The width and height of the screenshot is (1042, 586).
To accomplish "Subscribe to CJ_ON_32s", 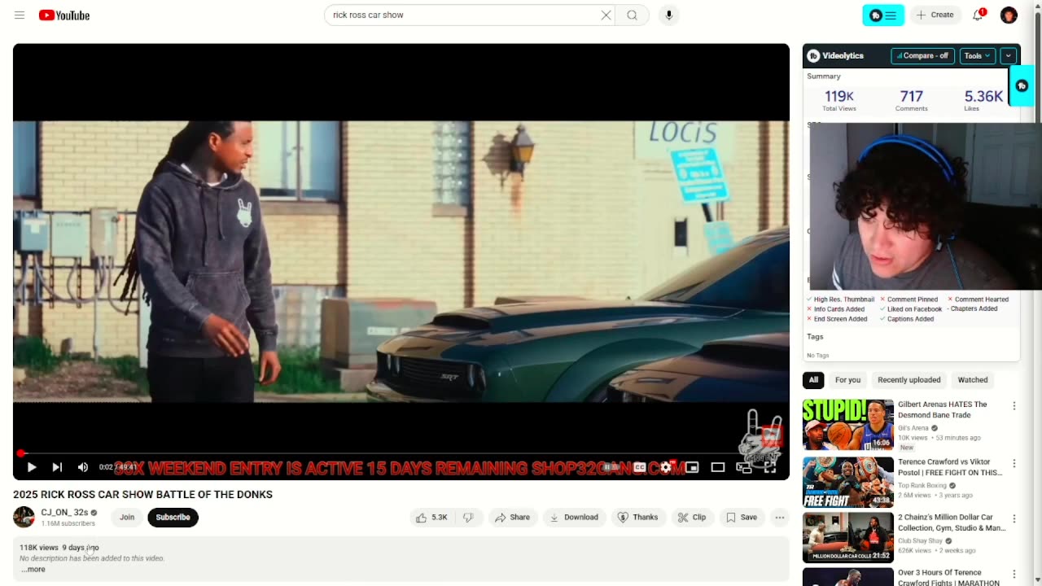I will pos(173,517).
